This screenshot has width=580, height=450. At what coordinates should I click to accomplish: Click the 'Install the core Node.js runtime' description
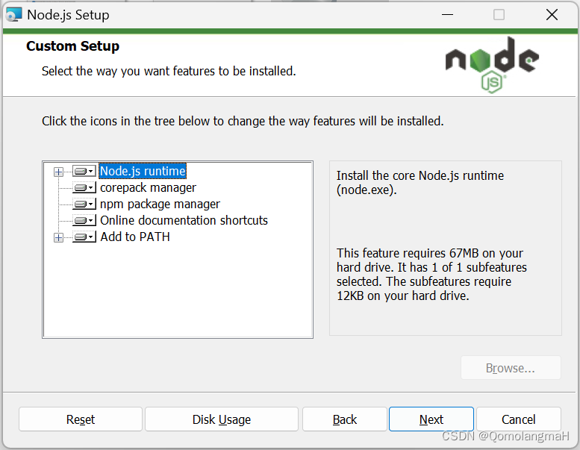[x=420, y=183]
